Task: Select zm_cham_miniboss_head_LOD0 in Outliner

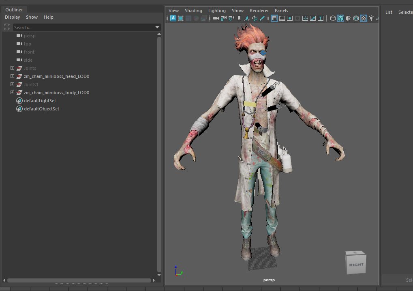Action: (56, 76)
